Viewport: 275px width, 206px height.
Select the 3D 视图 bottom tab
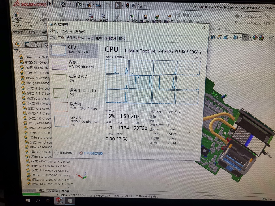click(53, 191)
